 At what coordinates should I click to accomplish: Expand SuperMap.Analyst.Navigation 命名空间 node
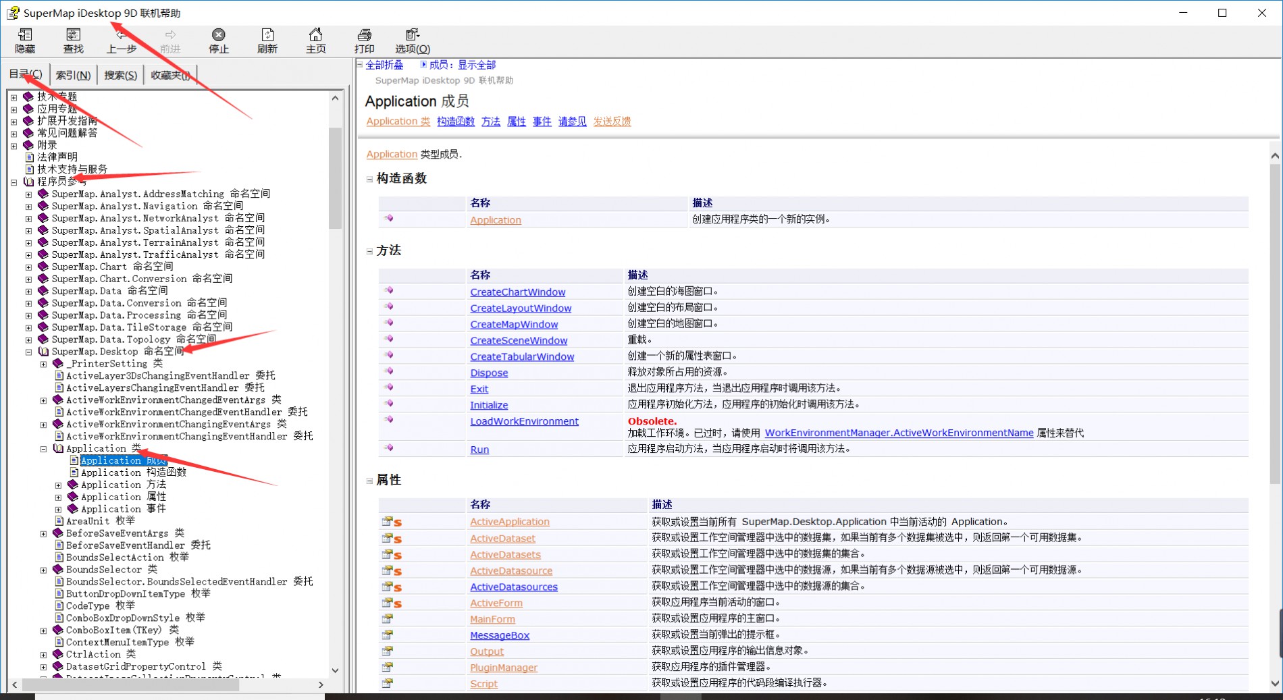[x=28, y=207]
